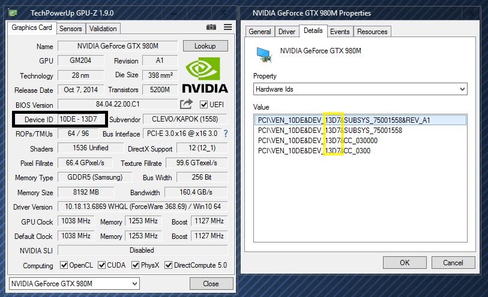The width and height of the screenshot is (488, 297).
Task: Click the Name field NVIDIA GeForce GTX 980M
Action: 118,46
